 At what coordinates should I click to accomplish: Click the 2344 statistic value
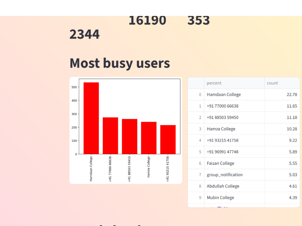tap(85, 34)
